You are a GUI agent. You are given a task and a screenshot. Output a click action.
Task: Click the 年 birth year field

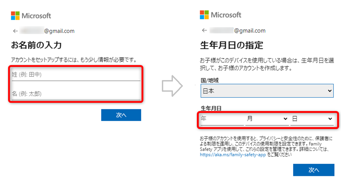click(x=222, y=119)
